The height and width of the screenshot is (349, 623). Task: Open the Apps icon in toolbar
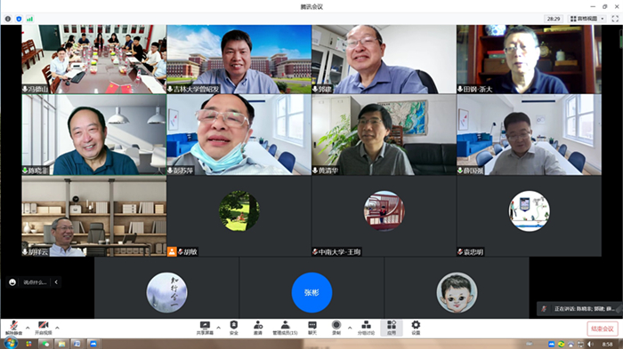coord(392,328)
